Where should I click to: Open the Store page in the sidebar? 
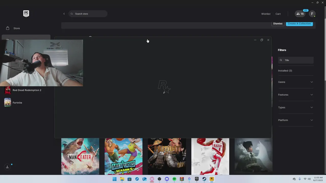17,28
